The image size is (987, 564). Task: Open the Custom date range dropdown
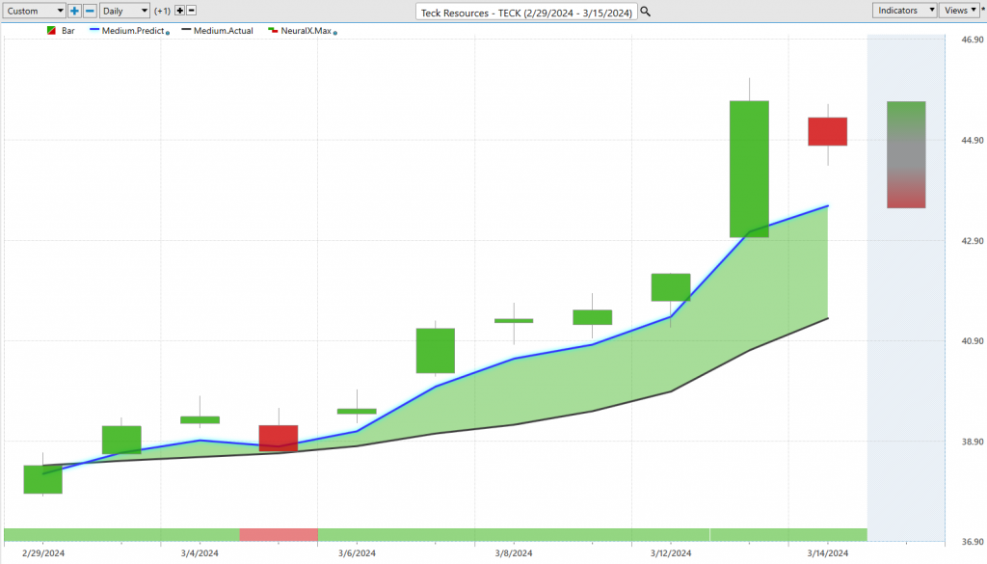click(x=34, y=11)
